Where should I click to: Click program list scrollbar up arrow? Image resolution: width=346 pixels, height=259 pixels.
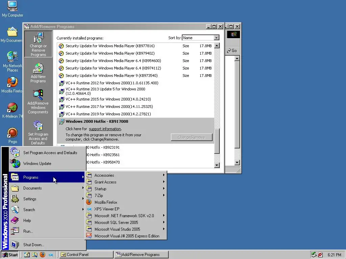217,46
